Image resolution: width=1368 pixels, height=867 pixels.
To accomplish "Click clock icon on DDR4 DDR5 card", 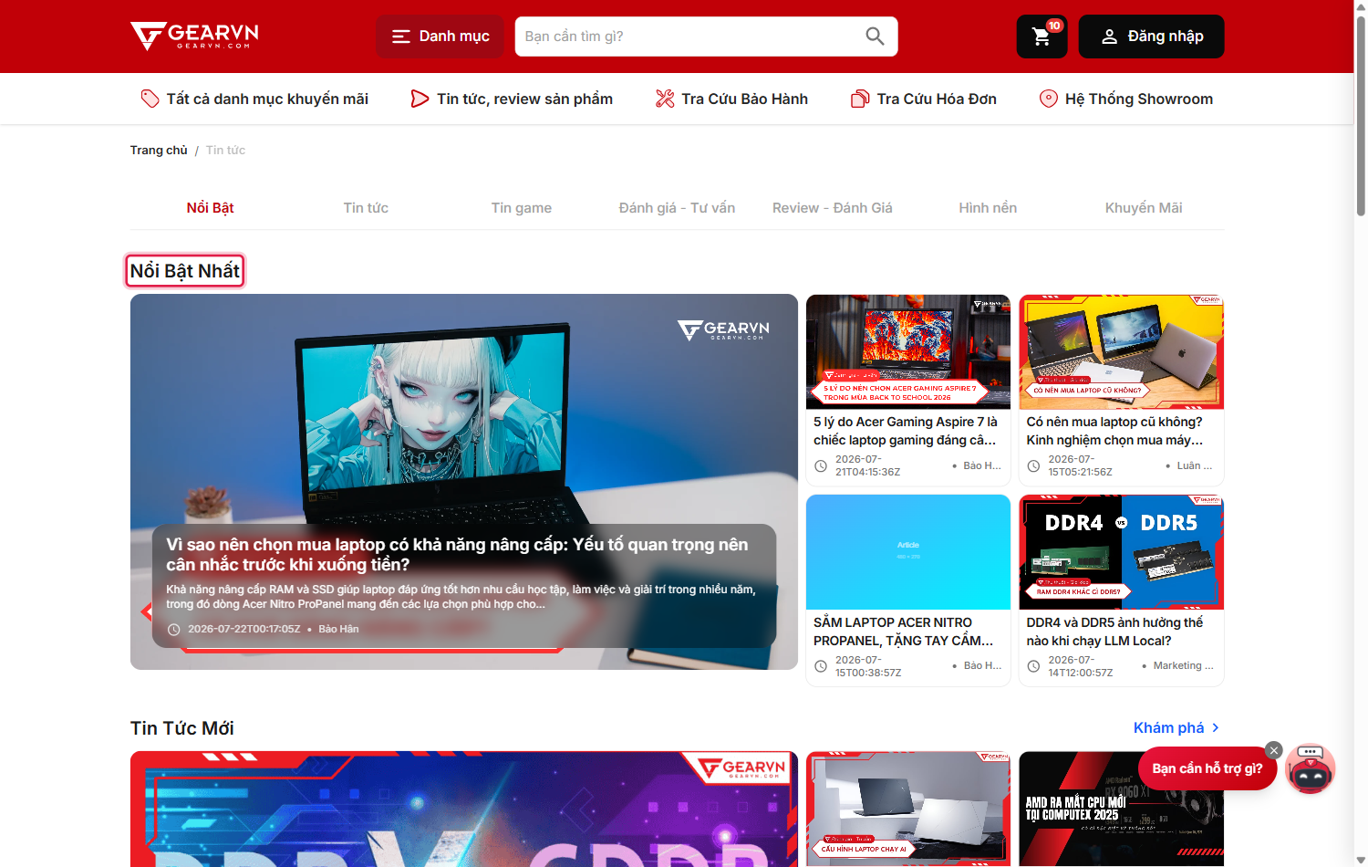I will click(x=1033, y=666).
